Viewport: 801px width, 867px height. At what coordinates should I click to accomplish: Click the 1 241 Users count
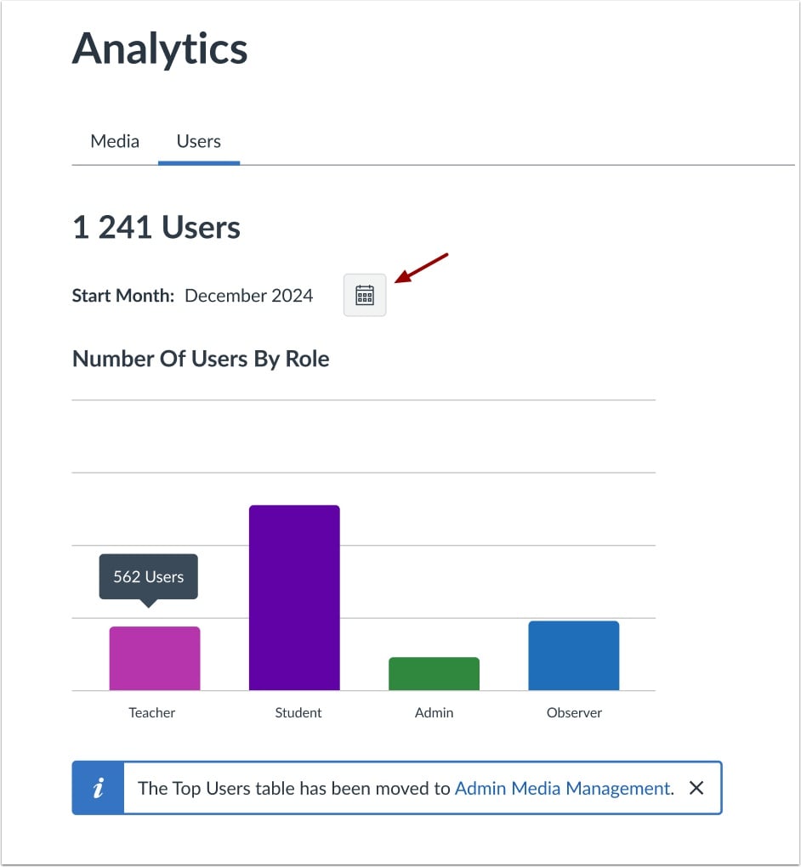pyautogui.click(x=156, y=227)
